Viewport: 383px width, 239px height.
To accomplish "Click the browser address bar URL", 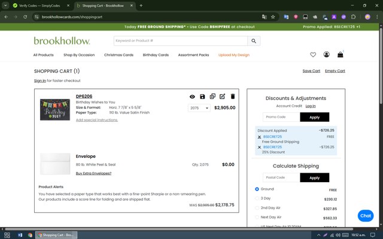I will 72,17.
